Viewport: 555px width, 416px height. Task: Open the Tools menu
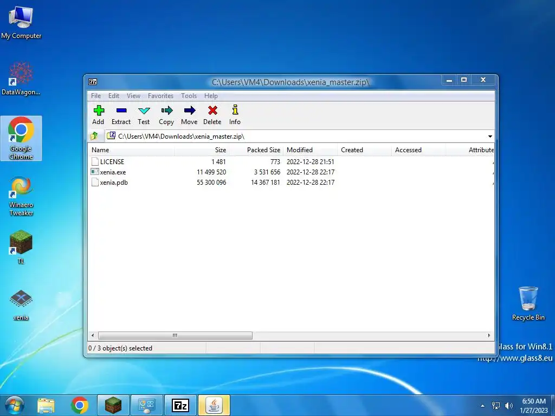coord(189,96)
